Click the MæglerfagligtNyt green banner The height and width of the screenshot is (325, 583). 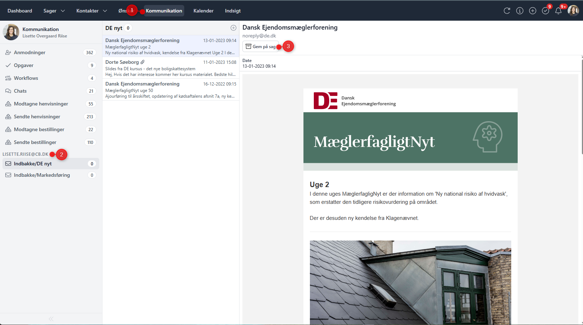click(x=411, y=138)
